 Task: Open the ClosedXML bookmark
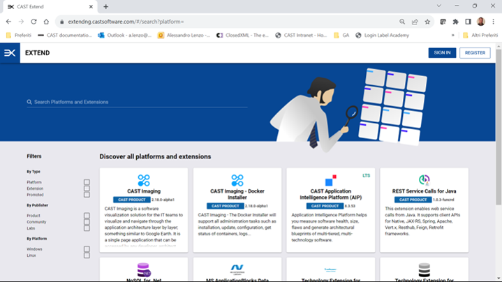point(242,35)
